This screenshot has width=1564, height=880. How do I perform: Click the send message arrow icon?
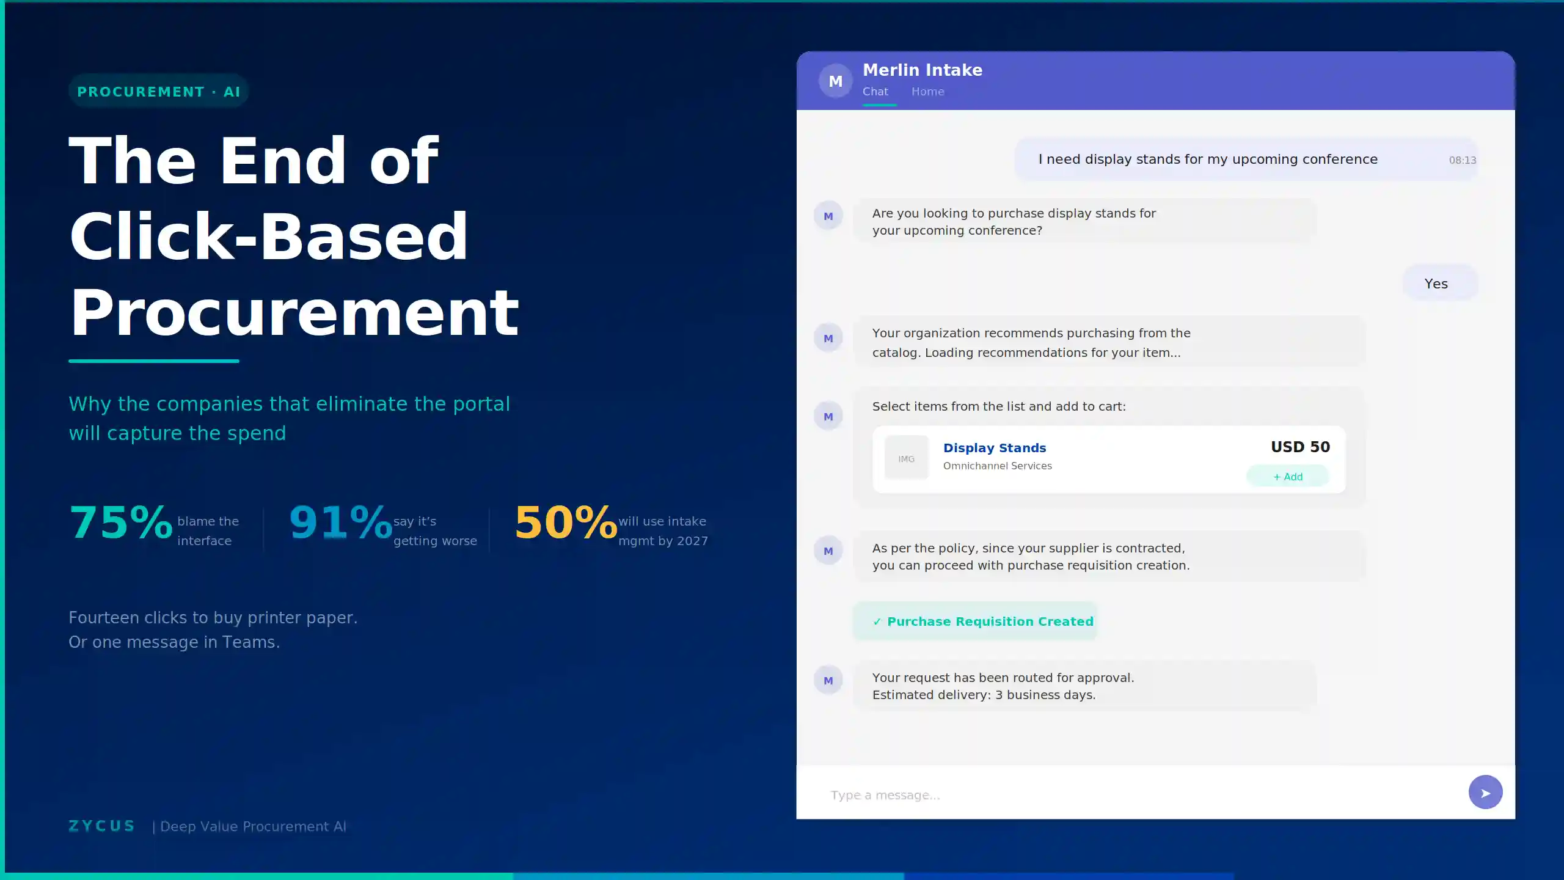[x=1485, y=792]
